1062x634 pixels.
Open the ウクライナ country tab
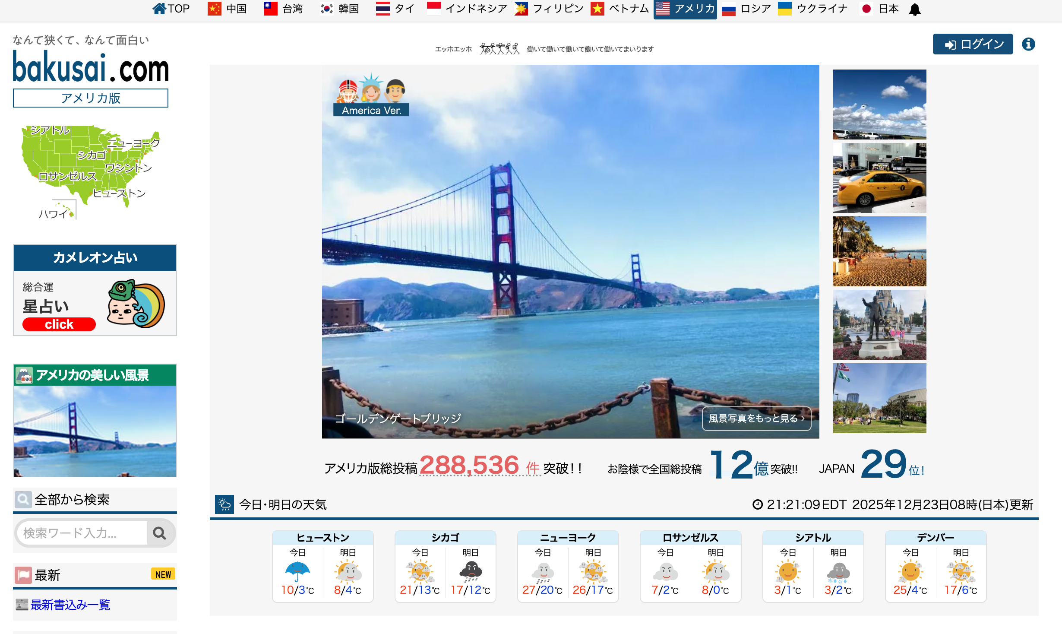tap(813, 9)
